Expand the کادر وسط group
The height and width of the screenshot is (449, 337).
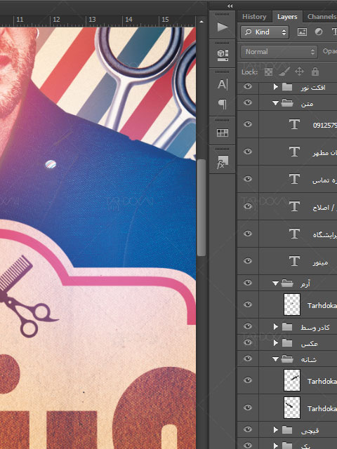[275, 327]
